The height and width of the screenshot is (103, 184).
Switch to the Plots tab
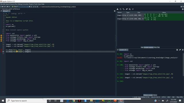pyautogui.click(x=155, y=47)
